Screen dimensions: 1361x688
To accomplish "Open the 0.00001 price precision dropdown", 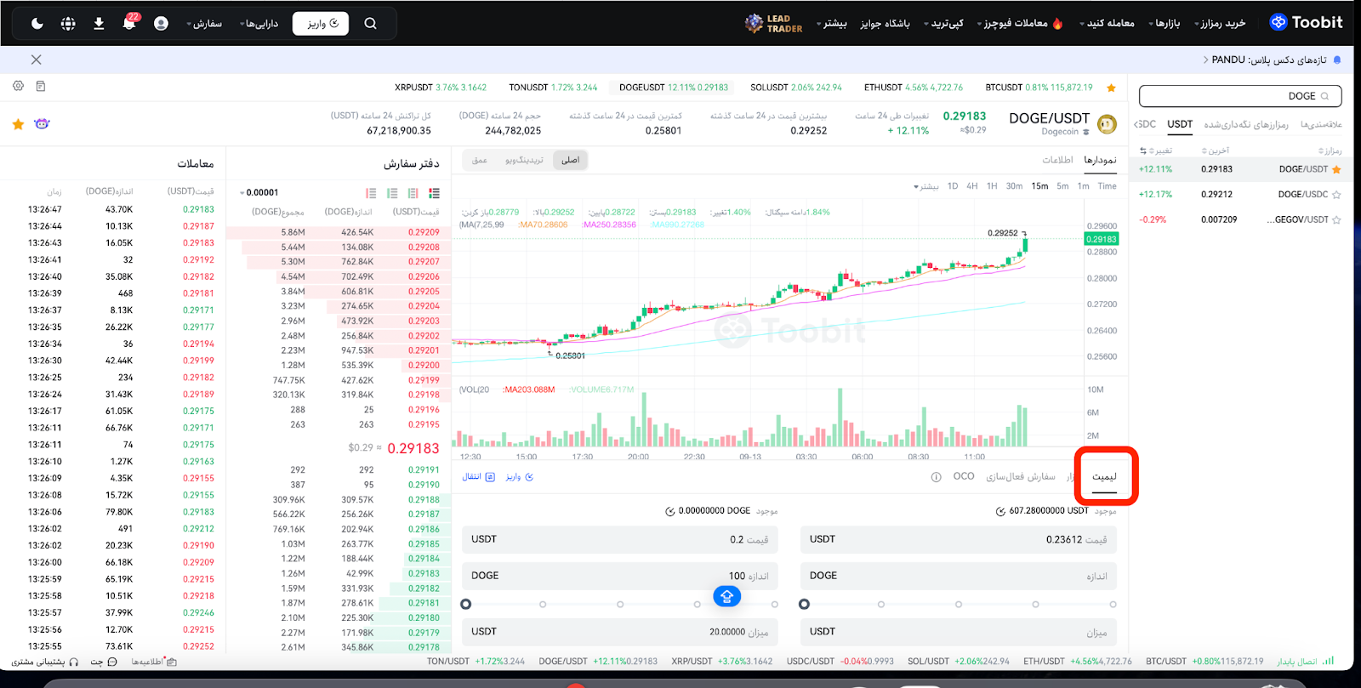I will click(x=259, y=193).
